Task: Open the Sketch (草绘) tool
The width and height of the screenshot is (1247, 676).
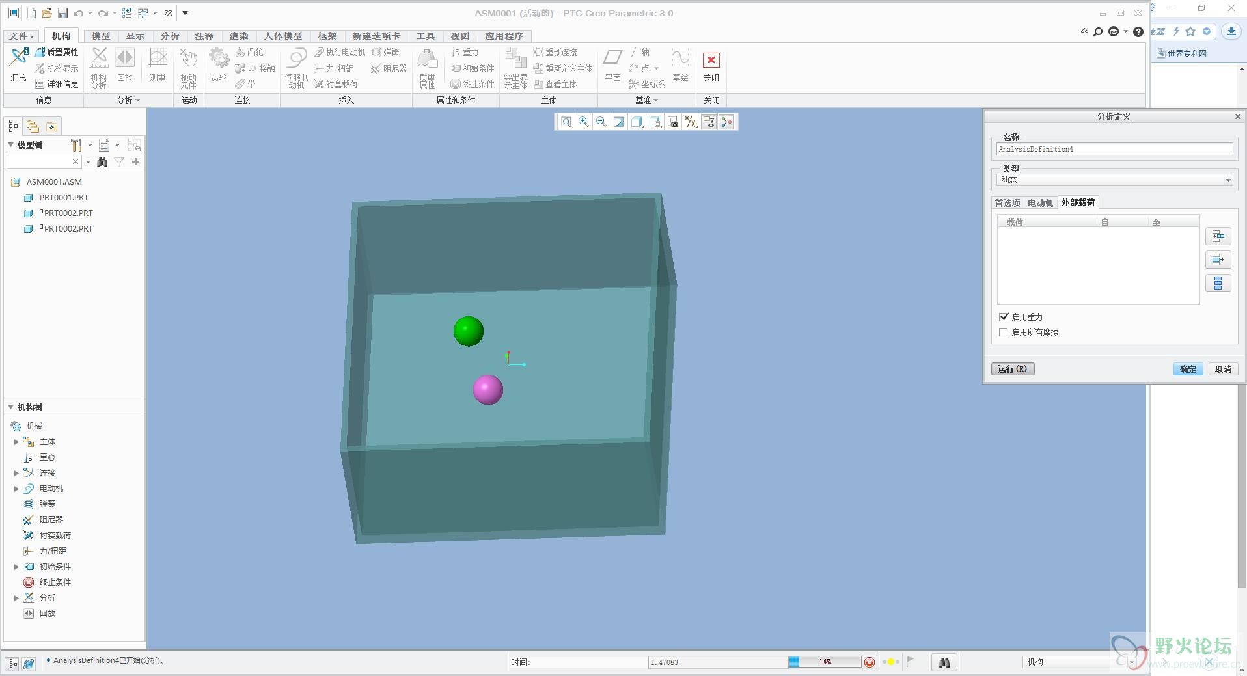Action: click(x=680, y=64)
